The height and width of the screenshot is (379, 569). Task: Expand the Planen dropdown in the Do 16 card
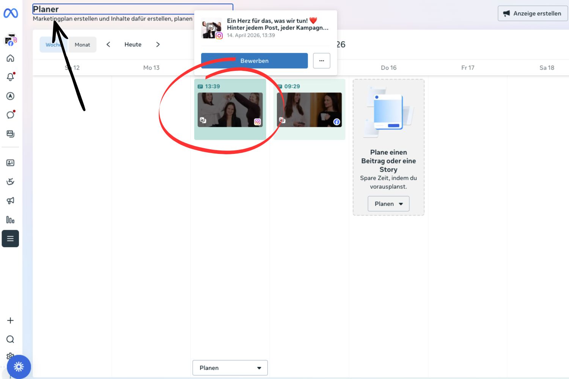tap(388, 204)
